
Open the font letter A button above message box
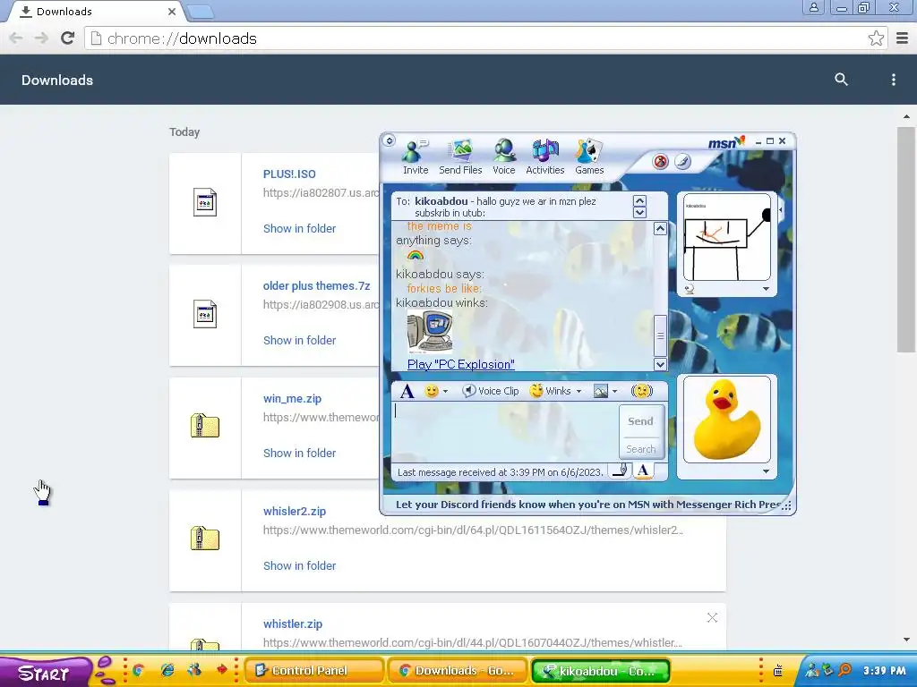407,391
